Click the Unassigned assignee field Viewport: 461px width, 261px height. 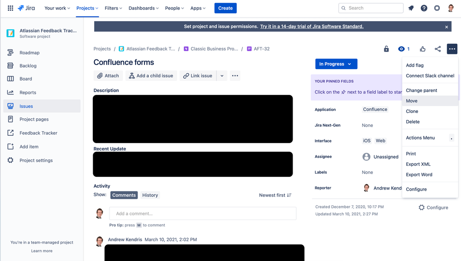pyautogui.click(x=380, y=157)
